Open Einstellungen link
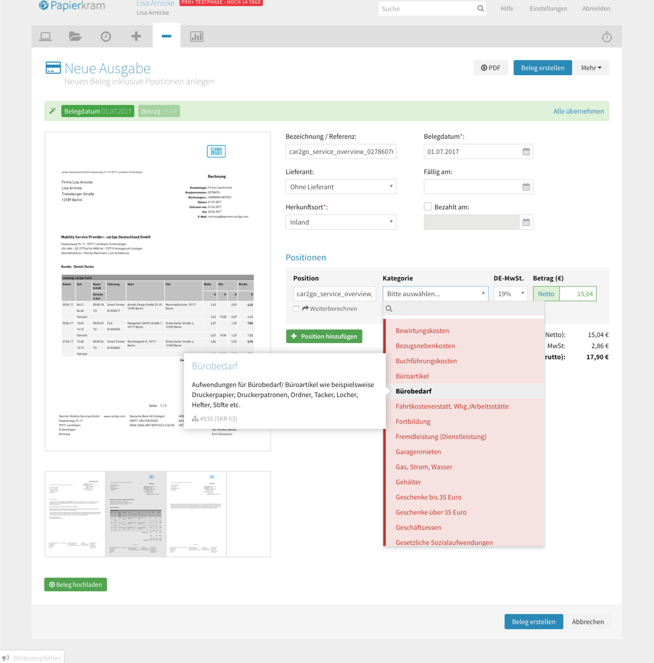 click(548, 8)
